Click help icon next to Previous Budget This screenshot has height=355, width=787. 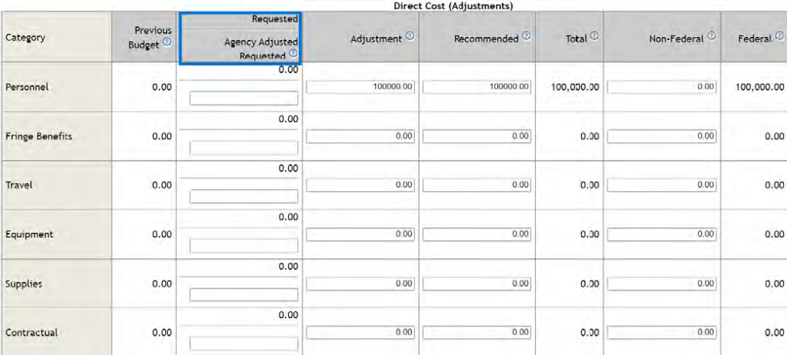[x=167, y=43]
